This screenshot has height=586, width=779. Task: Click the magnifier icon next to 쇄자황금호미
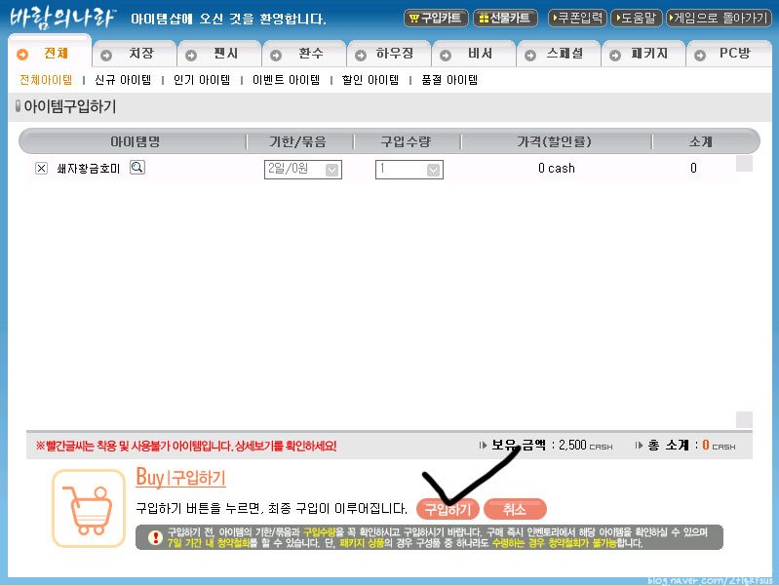(x=137, y=168)
